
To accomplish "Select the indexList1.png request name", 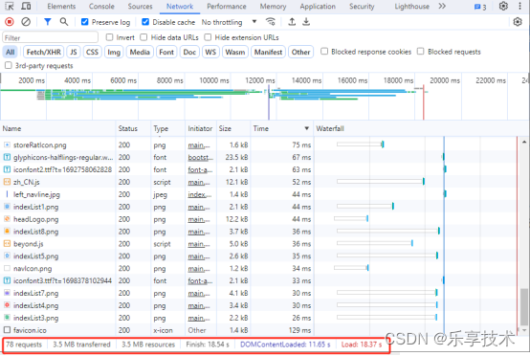I will coord(35,207).
